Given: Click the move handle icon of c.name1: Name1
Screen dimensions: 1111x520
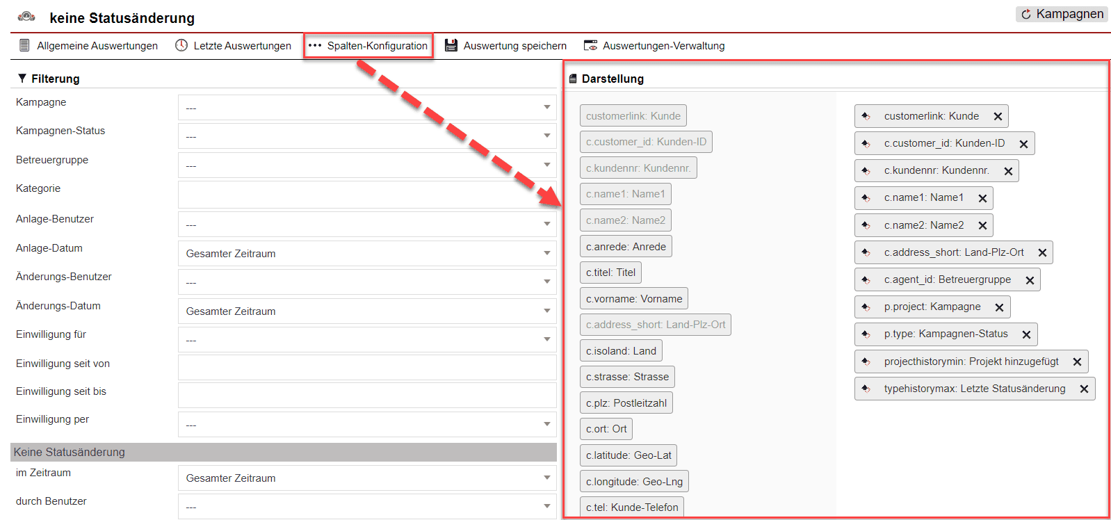Looking at the screenshot, I should [x=866, y=198].
